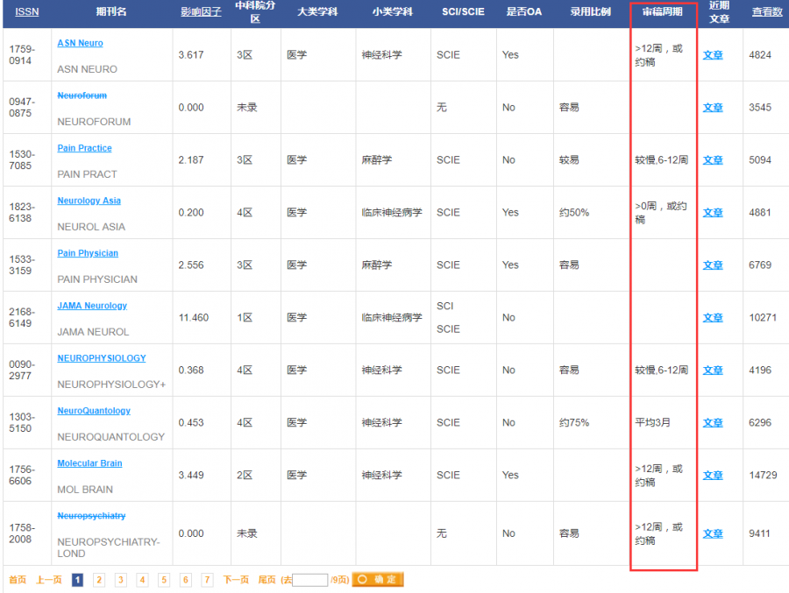Click the JAMA Neurology journal link

tap(92, 306)
